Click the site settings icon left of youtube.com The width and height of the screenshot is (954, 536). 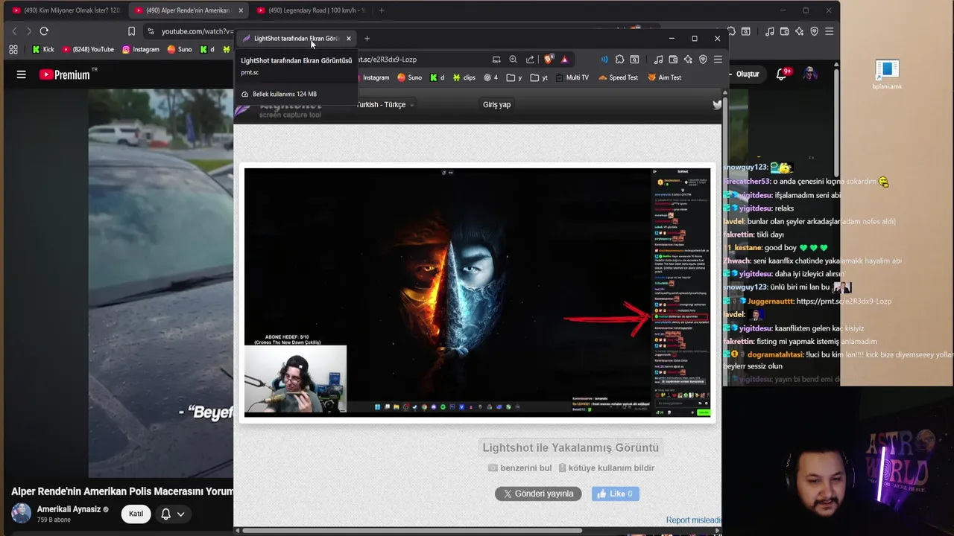(x=151, y=31)
